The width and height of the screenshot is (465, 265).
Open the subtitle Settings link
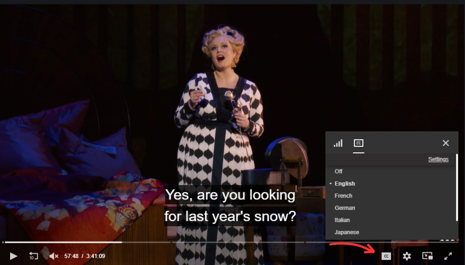[438, 159]
